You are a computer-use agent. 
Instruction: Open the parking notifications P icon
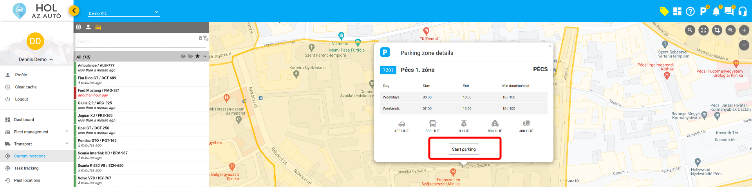[x=703, y=11]
